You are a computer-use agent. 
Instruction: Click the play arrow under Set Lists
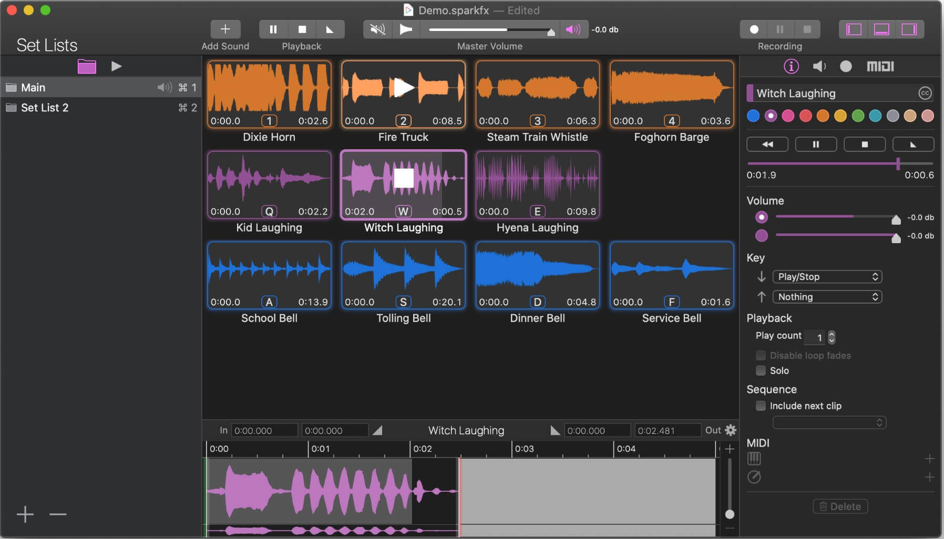click(117, 66)
